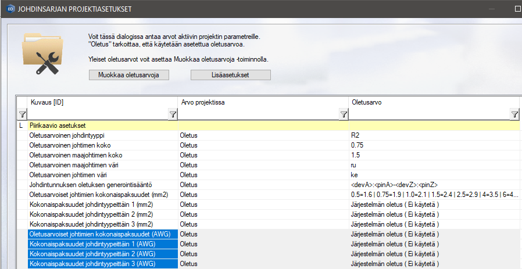
Task: Edit project value for Johdintunnuksen oletuksen generointisääntö
Action: point(263,185)
